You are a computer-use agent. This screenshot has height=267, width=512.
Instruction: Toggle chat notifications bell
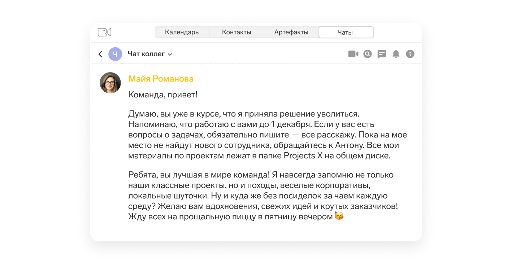click(x=396, y=54)
